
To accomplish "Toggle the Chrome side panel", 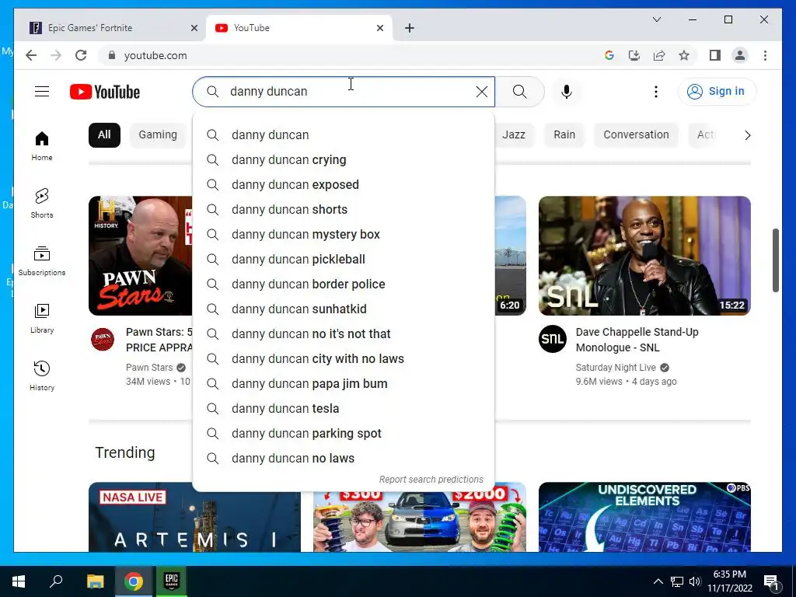I will tap(715, 55).
